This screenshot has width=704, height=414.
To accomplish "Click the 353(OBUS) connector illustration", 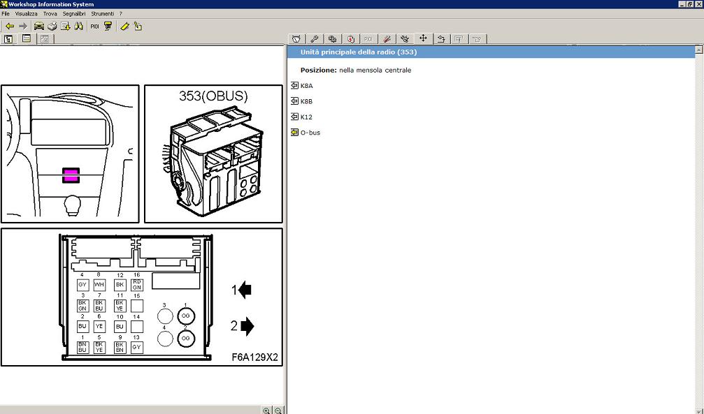I will tap(213, 154).
